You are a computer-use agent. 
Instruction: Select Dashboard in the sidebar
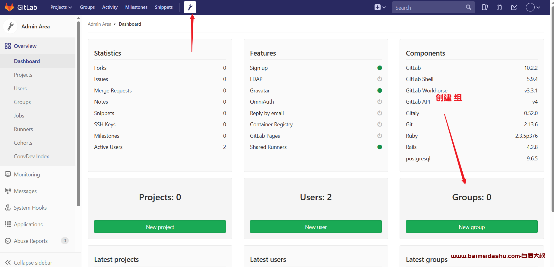point(38,61)
